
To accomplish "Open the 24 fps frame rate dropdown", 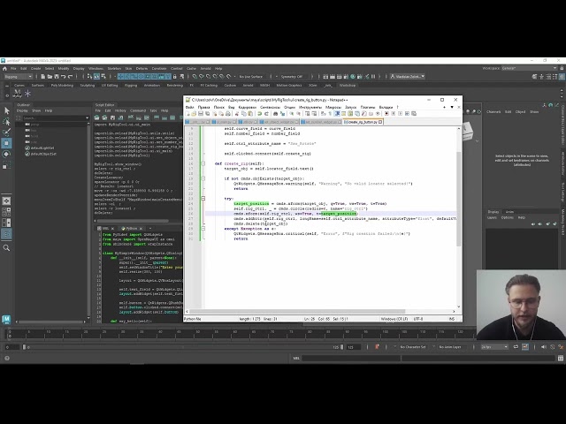I will click(494, 347).
